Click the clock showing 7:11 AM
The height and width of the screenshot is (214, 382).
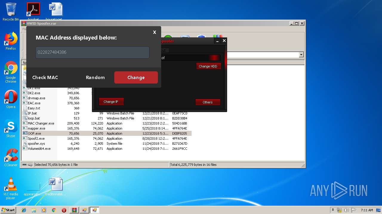[x=367, y=210]
